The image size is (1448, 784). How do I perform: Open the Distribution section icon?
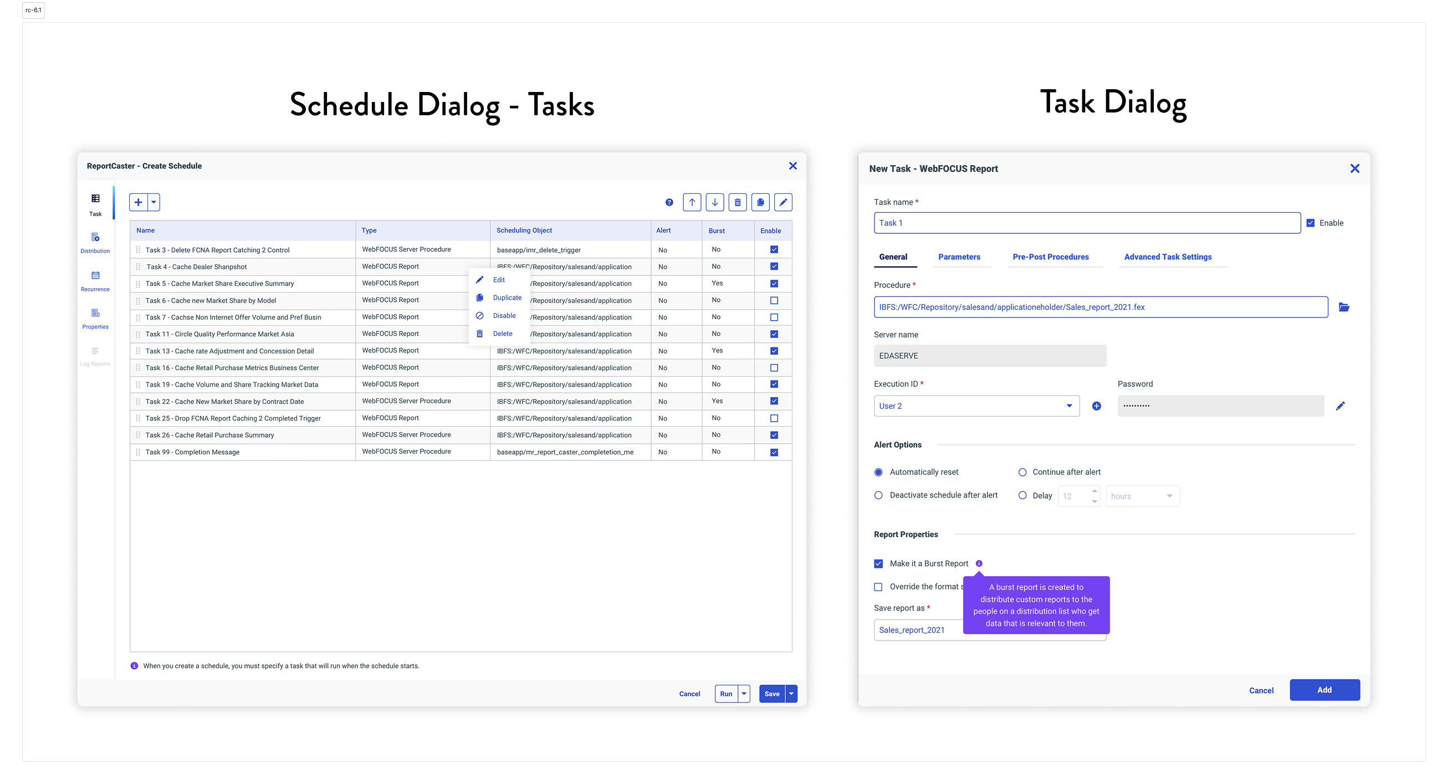click(95, 237)
